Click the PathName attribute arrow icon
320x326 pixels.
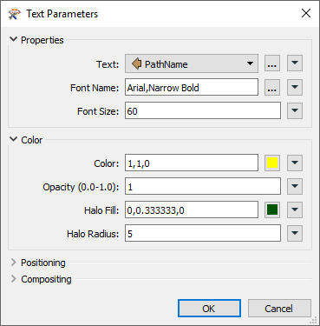[136, 63]
